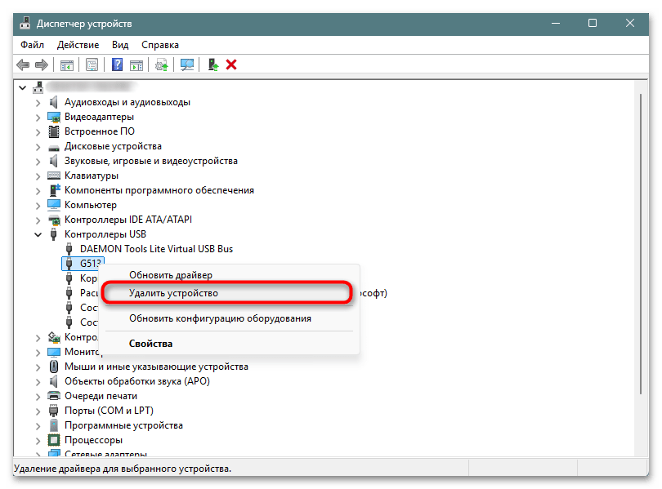This screenshot has width=662, height=489.
Task: Show/hide console tree toolbar icon
Action: [x=67, y=65]
